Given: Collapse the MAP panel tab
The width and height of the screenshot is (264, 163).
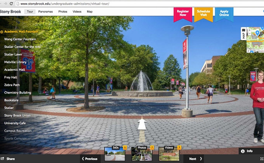Looking at the screenshot, I should (243, 34).
